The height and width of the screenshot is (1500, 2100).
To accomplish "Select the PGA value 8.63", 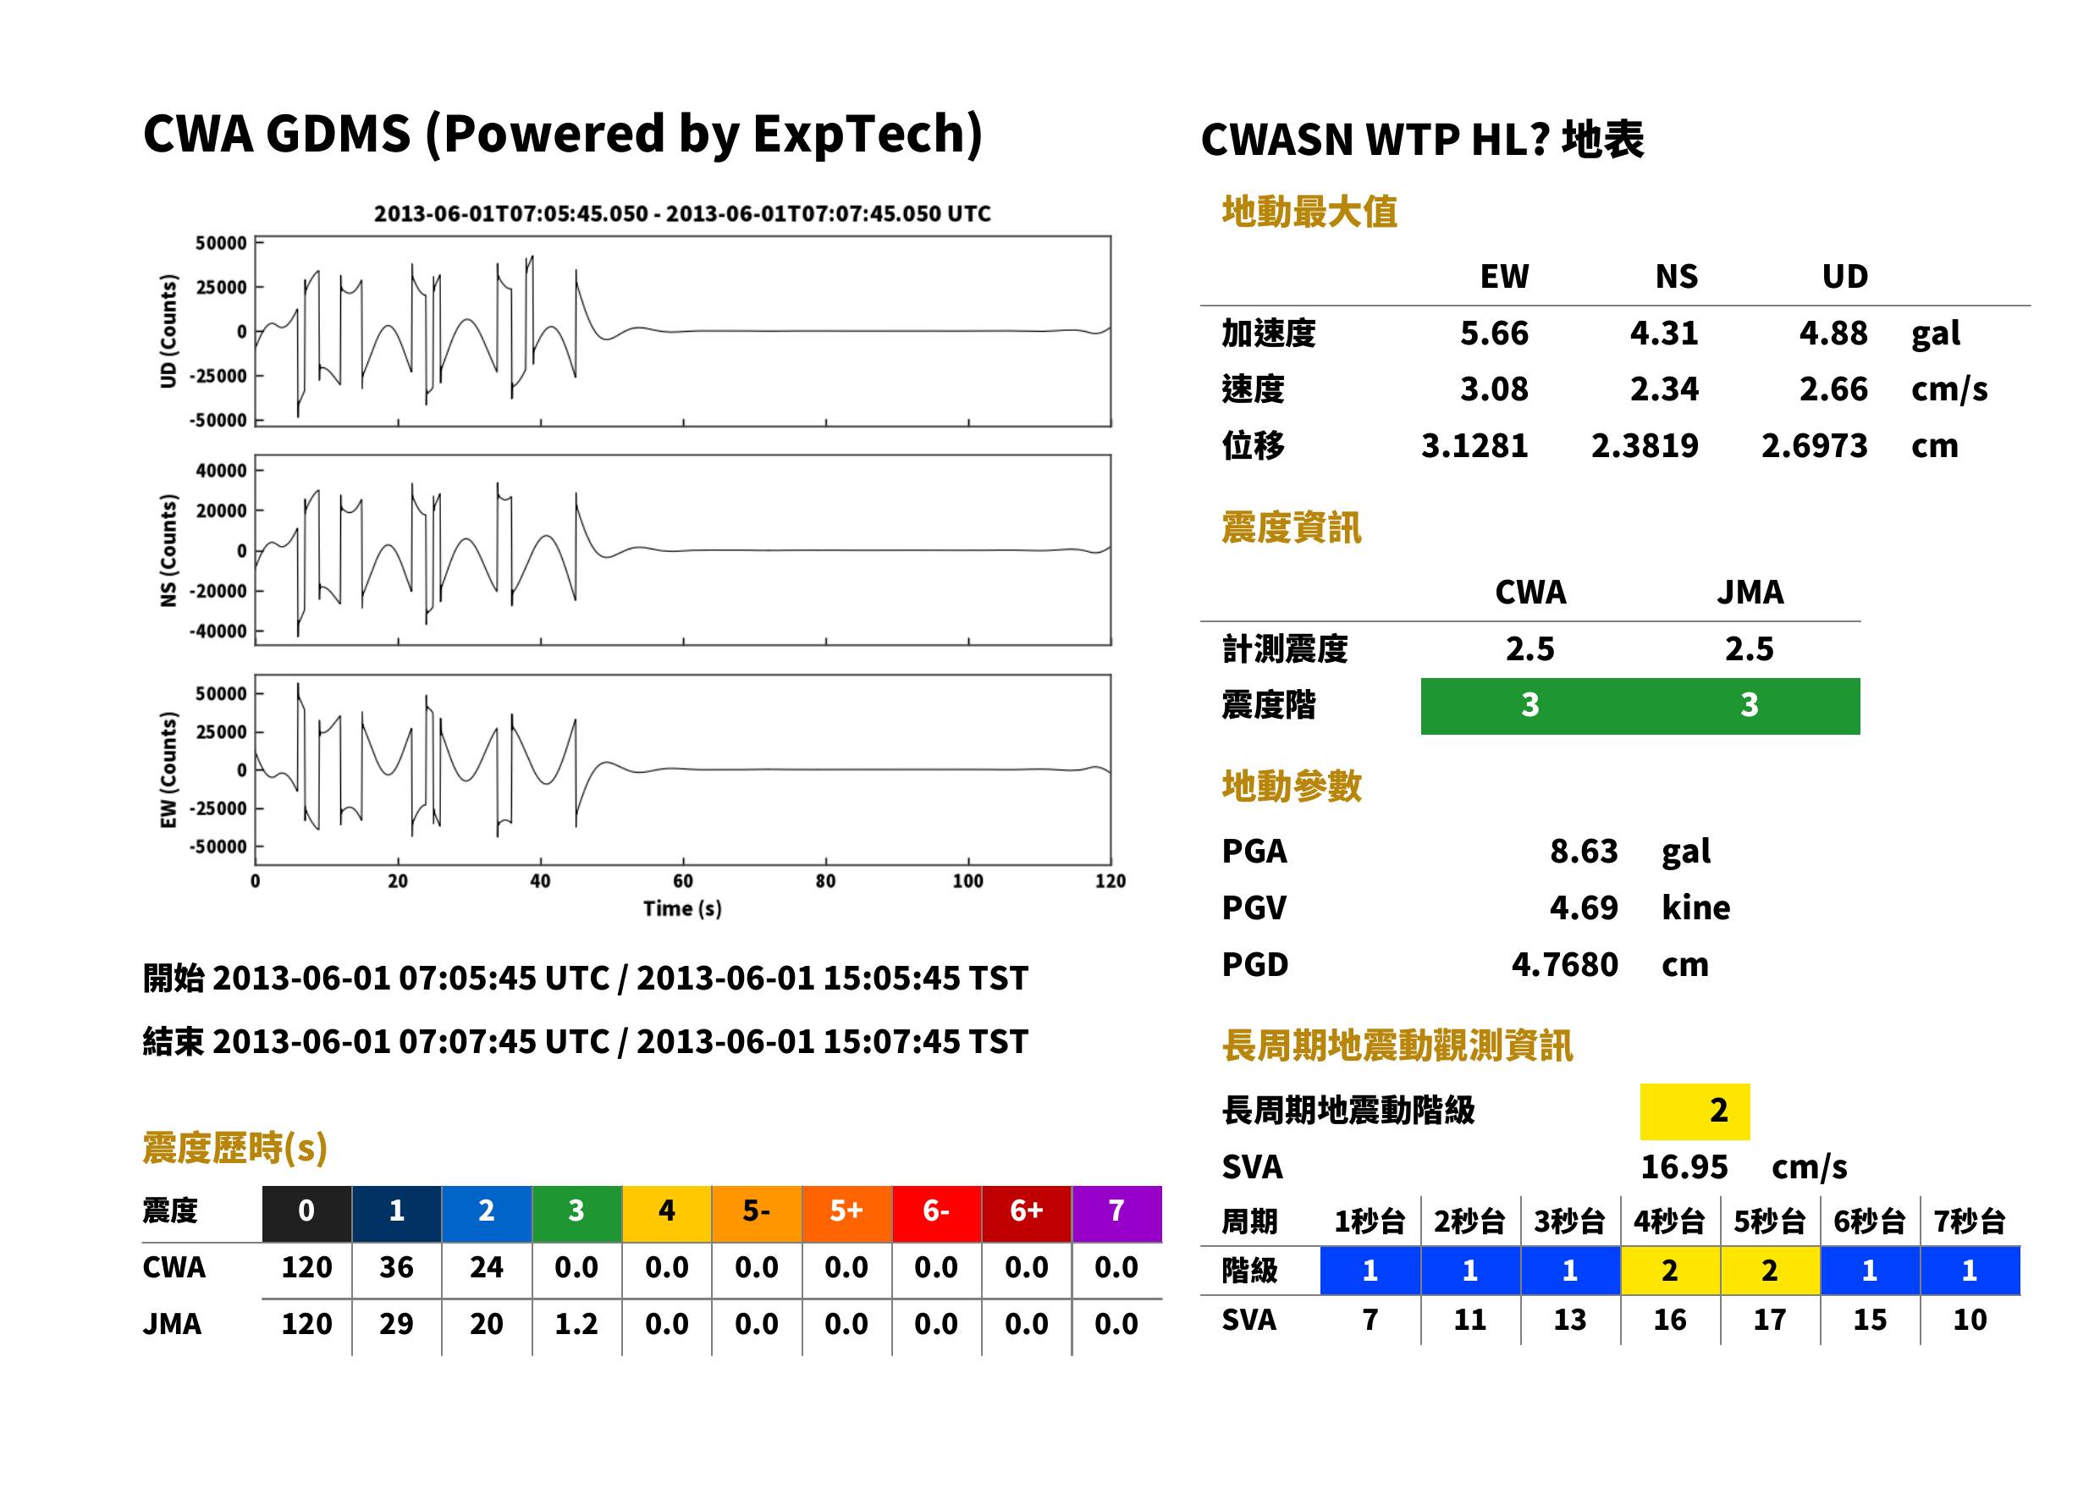I will pyautogui.click(x=1583, y=851).
